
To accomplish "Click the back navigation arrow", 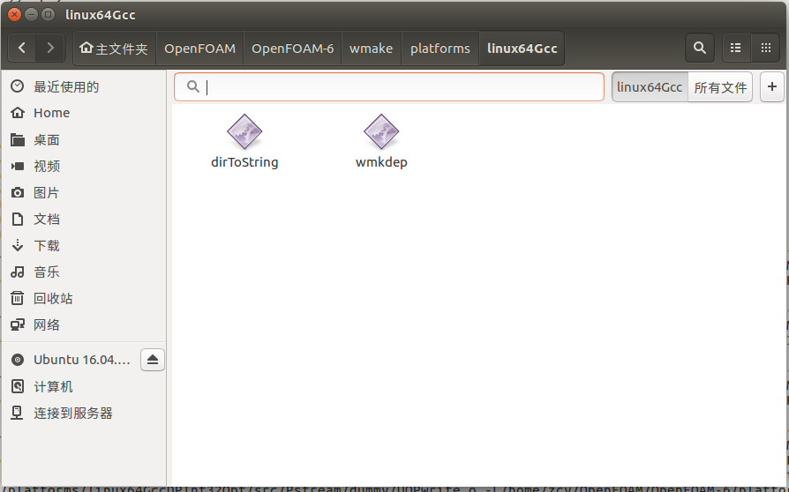I will click(x=22, y=48).
